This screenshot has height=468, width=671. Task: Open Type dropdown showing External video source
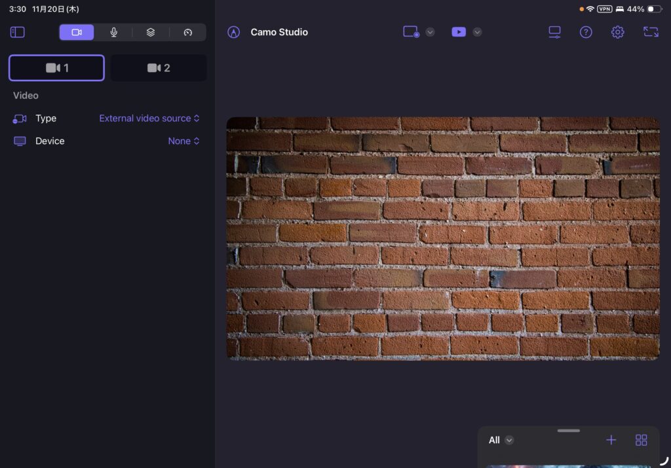(x=149, y=118)
